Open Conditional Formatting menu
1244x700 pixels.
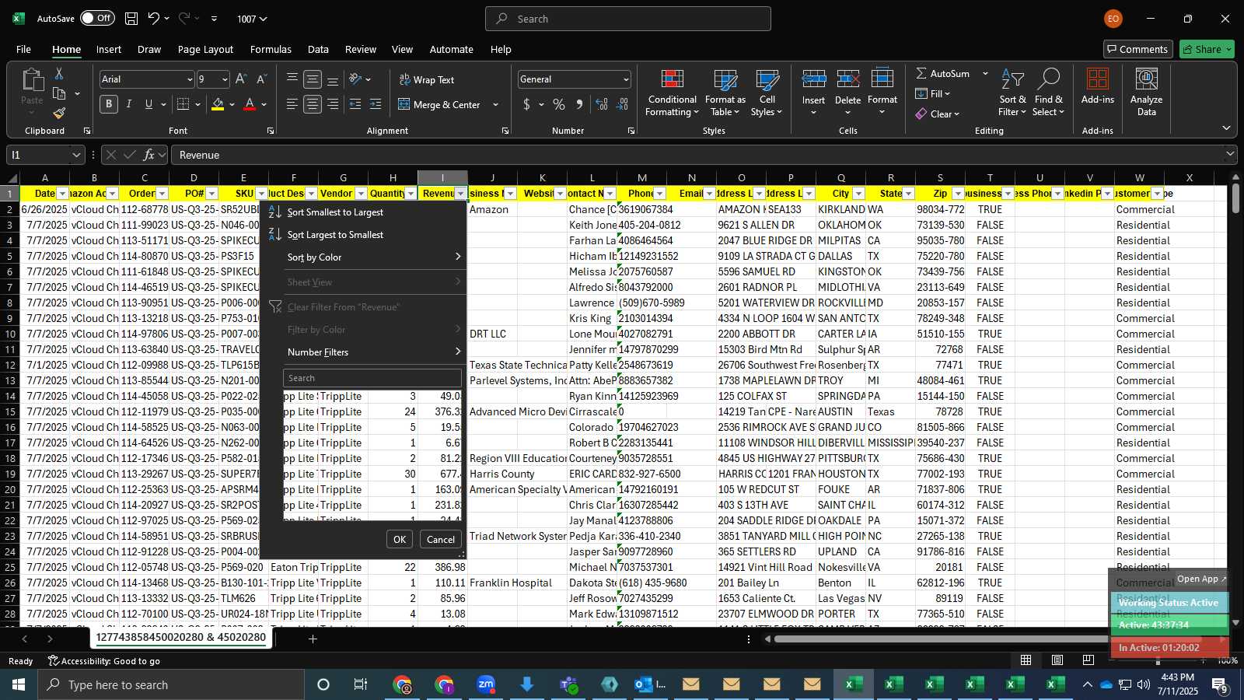672,94
